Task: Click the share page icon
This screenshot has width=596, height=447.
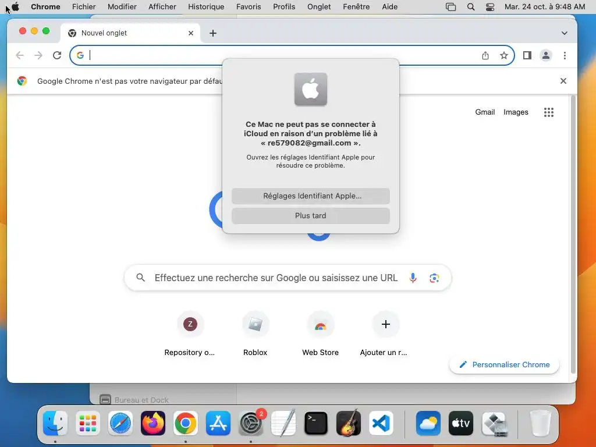Action: [485, 55]
